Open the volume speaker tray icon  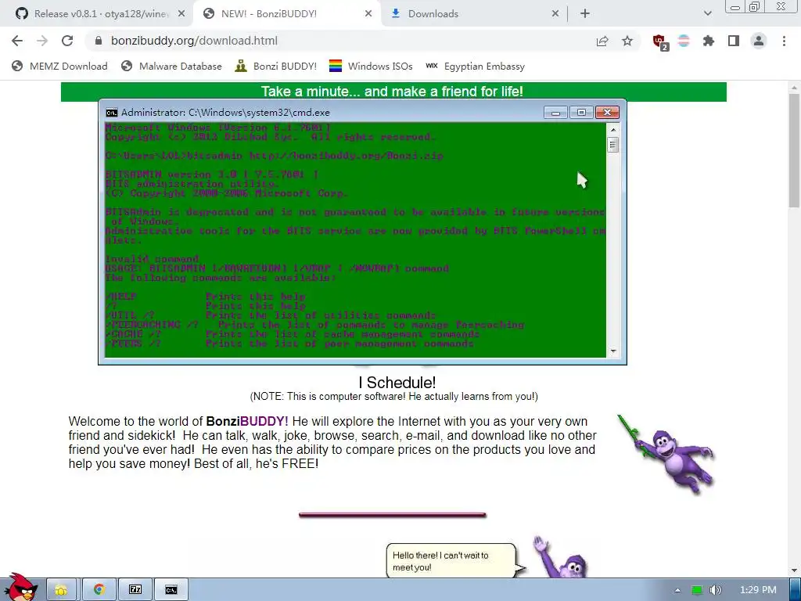click(x=716, y=590)
